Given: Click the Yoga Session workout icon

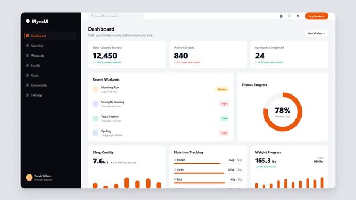Looking at the screenshot, I should click(96, 118).
